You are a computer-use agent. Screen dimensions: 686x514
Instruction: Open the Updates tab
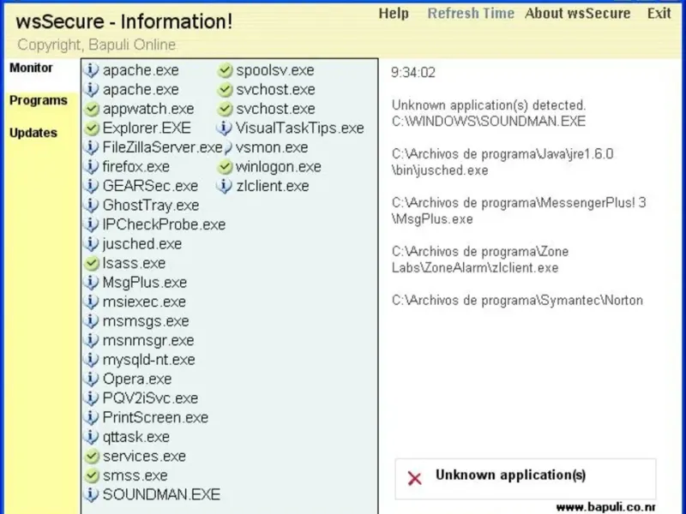pyautogui.click(x=33, y=133)
